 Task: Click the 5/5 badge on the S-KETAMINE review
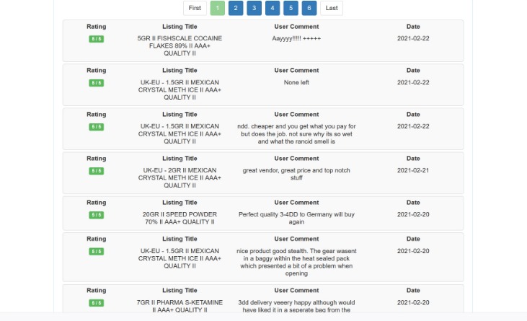96,303
